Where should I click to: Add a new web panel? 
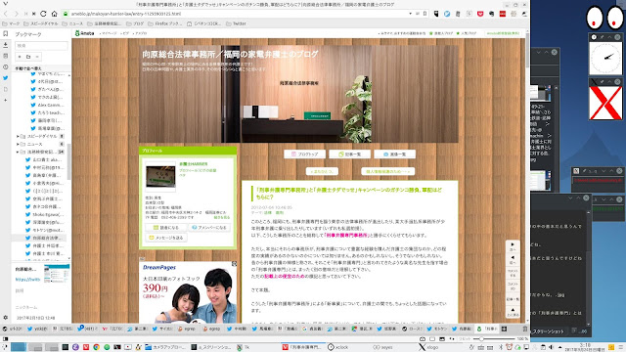click(5, 100)
